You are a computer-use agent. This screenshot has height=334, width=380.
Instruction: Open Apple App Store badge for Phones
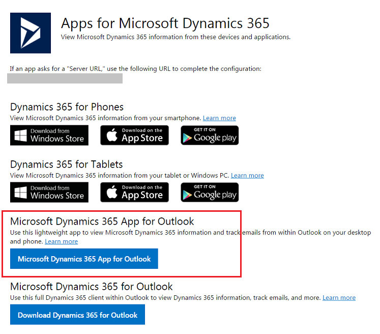(134, 135)
